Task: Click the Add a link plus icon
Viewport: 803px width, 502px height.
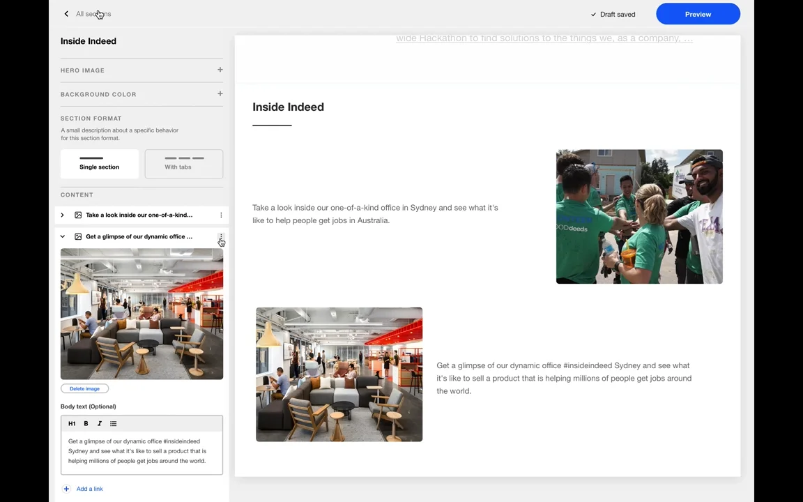Action: (x=66, y=489)
